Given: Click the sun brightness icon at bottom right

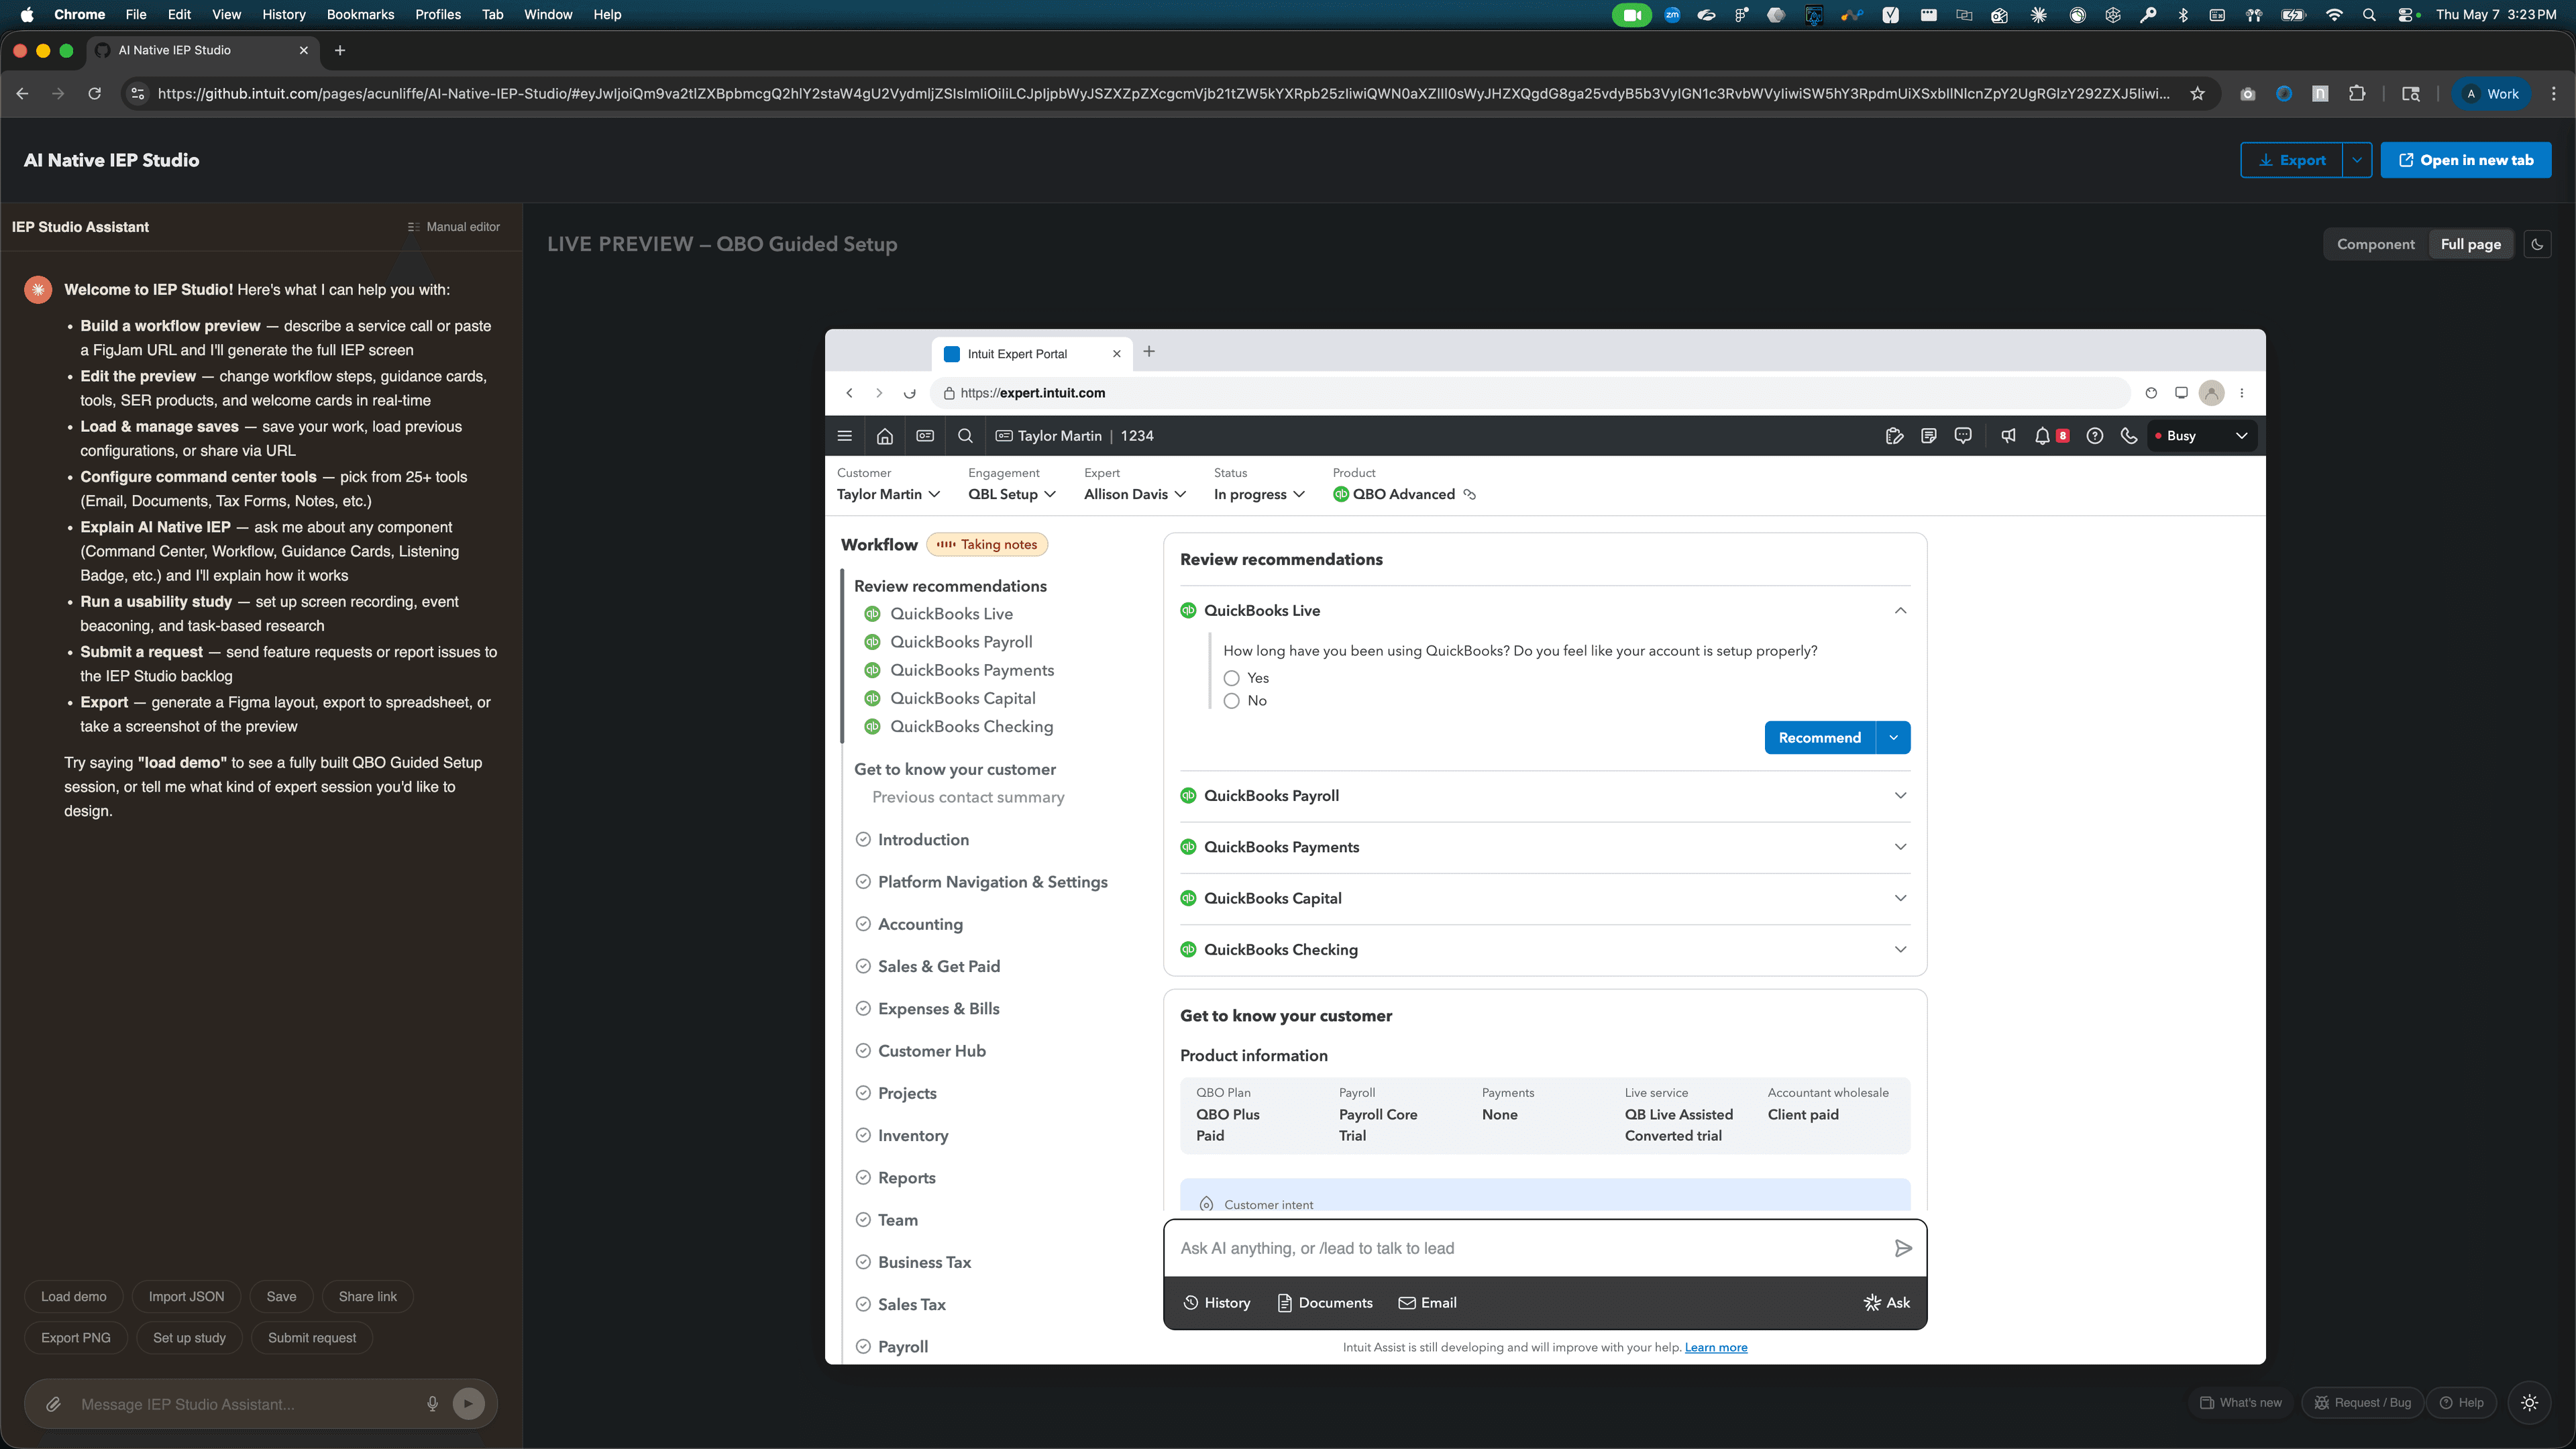Looking at the screenshot, I should [x=2529, y=1403].
